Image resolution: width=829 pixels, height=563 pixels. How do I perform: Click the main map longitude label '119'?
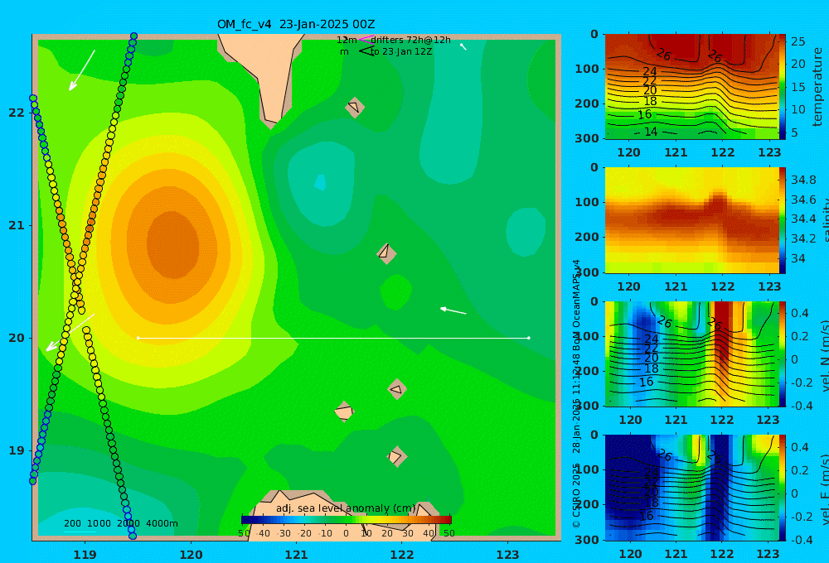click(85, 555)
